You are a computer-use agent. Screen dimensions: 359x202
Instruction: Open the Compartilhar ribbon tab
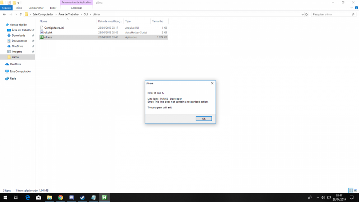pyautogui.click(x=36, y=8)
